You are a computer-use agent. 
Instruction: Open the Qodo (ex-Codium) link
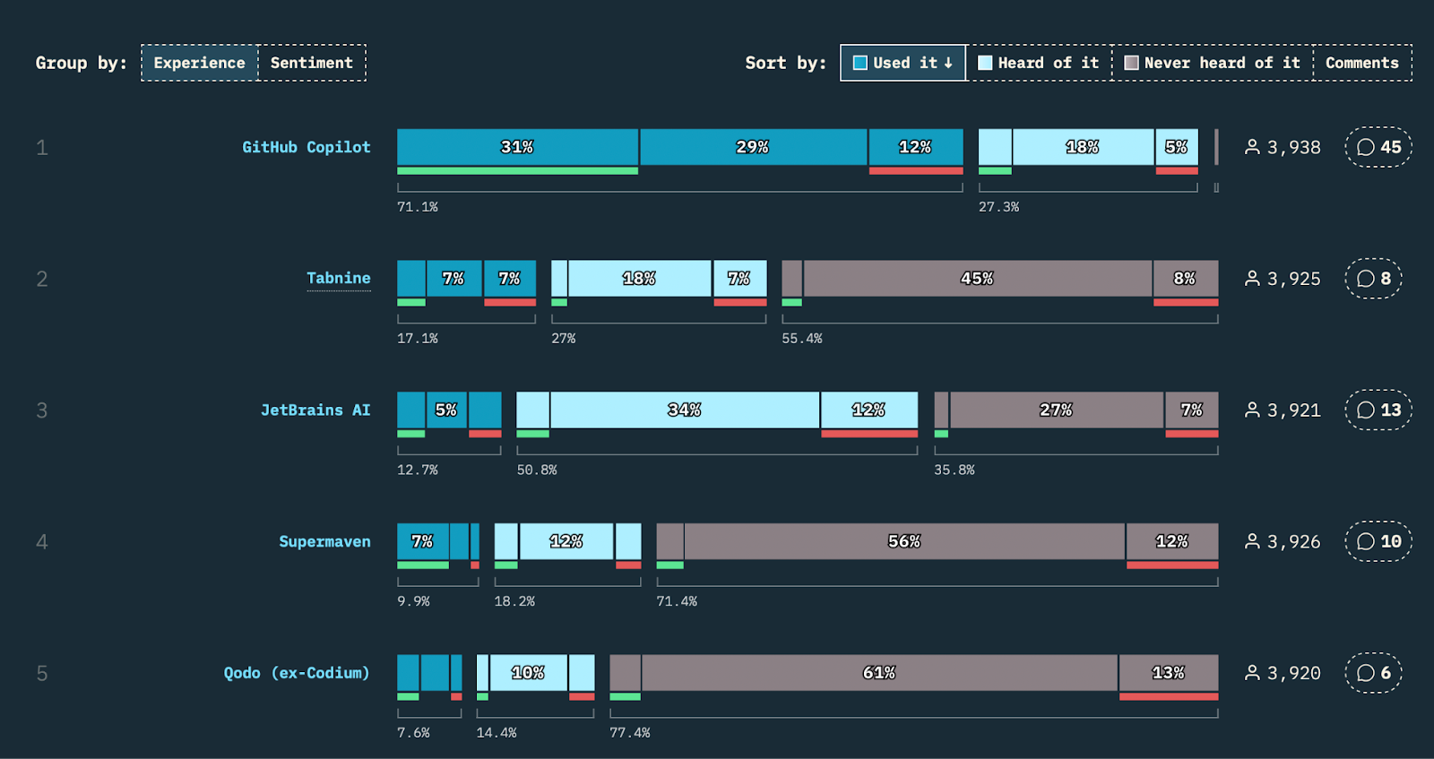point(297,673)
